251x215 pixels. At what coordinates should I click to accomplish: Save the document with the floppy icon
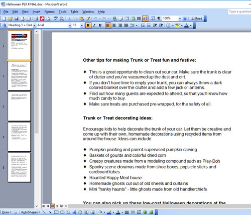(x=17, y=19)
